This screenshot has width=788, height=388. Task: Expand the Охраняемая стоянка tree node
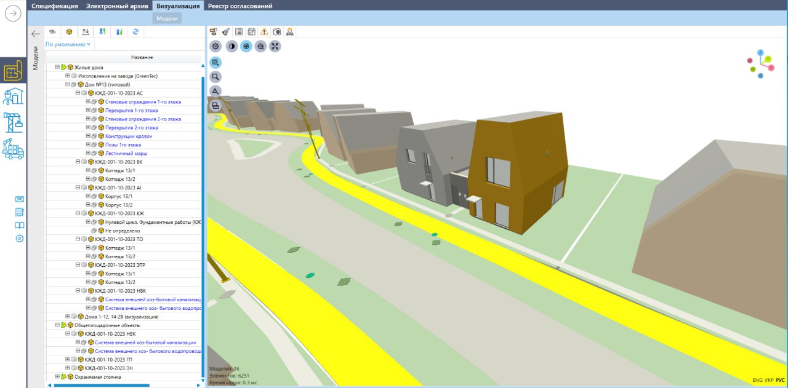(57, 376)
